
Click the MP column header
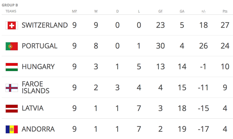[74, 11]
